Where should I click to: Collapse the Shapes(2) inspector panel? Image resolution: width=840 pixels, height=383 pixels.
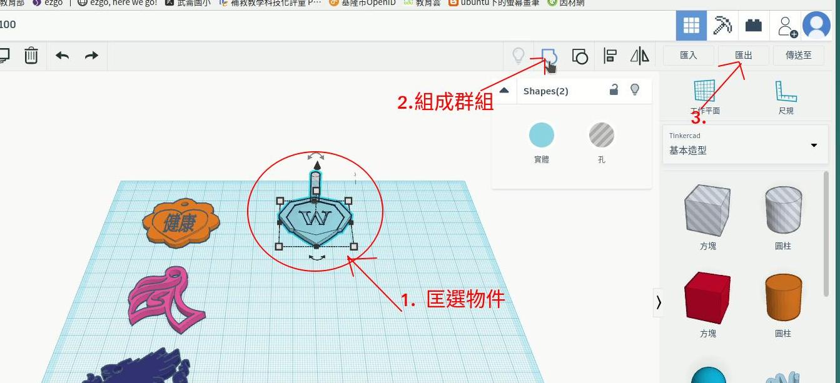(504, 91)
